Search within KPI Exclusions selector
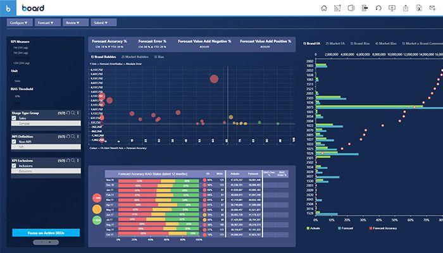Image resolution: width=443 pixels, height=253 pixels. coord(73,161)
